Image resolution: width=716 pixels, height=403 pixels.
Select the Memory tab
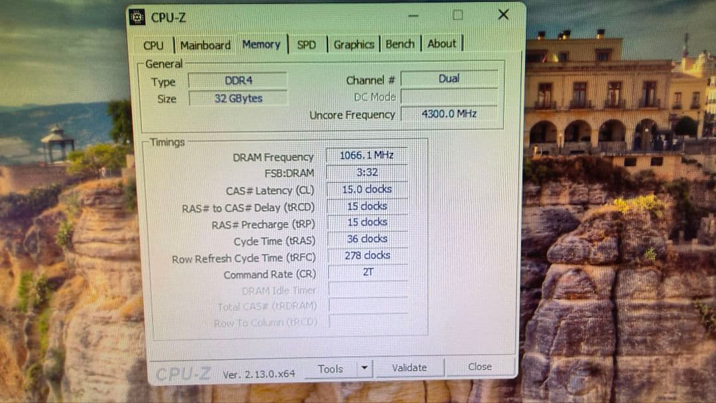coord(261,44)
